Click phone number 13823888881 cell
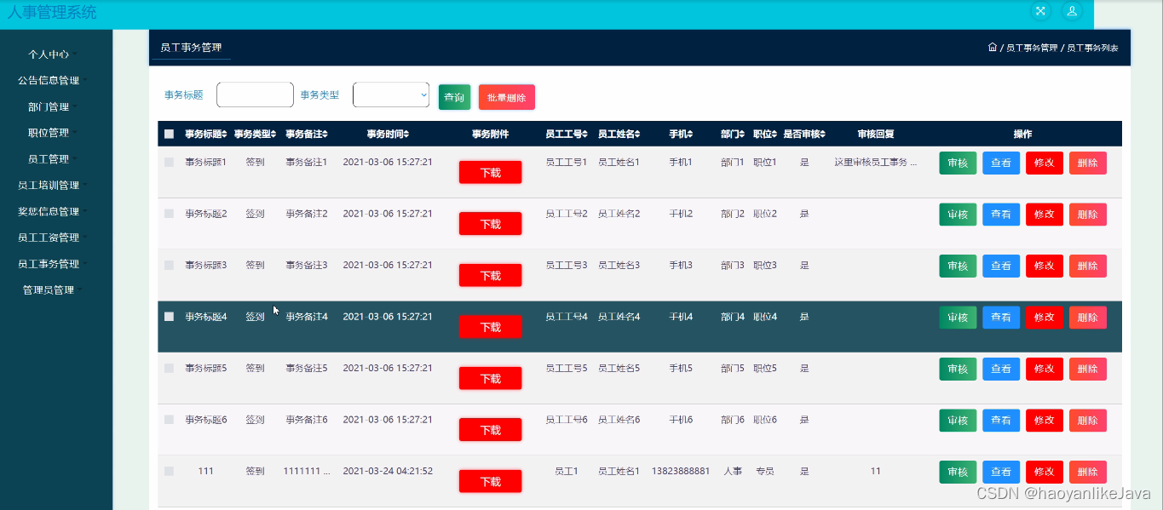This screenshot has height=510, width=1163. pyautogui.click(x=681, y=471)
